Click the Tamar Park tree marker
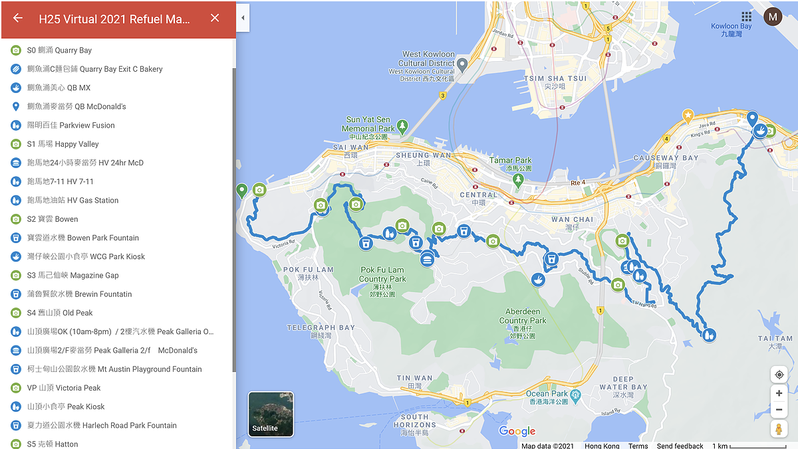The width and height of the screenshot is (798, 449). (x=519, y=180)
